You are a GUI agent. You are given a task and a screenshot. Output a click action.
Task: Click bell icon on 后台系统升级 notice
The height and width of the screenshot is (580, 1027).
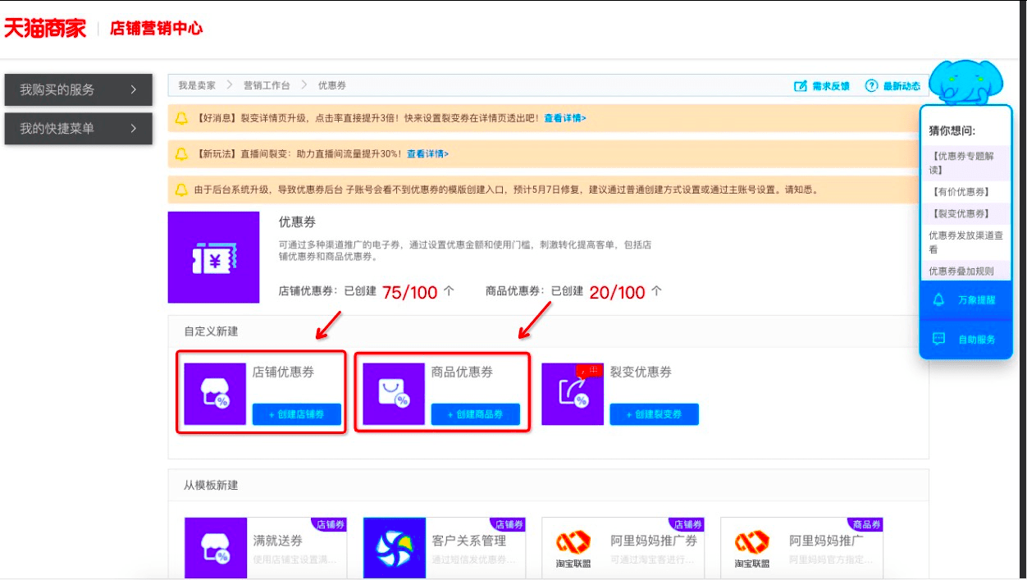coord(181,190)
